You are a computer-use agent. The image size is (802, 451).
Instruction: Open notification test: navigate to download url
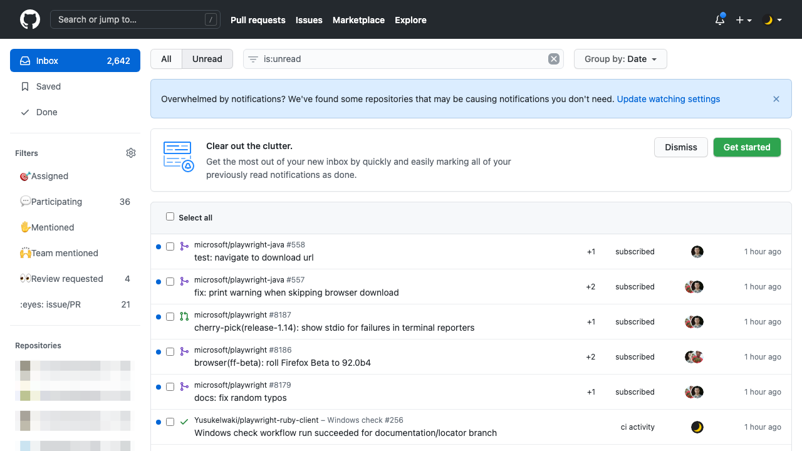[x=254, y=257]
